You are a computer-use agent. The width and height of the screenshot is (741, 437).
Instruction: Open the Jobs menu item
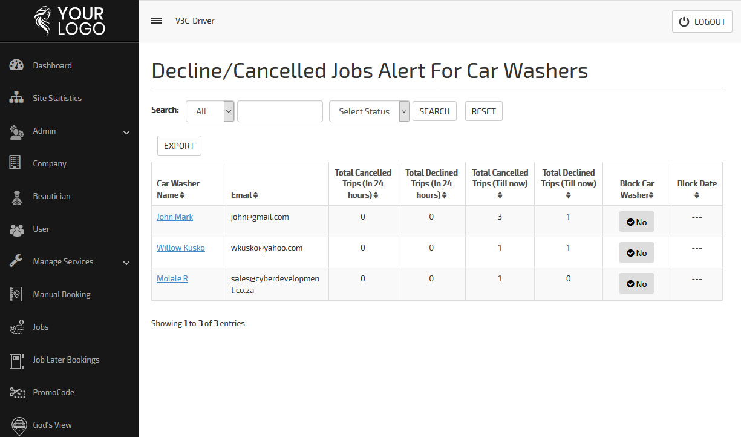pyautogui.click(x=41, y=327)
